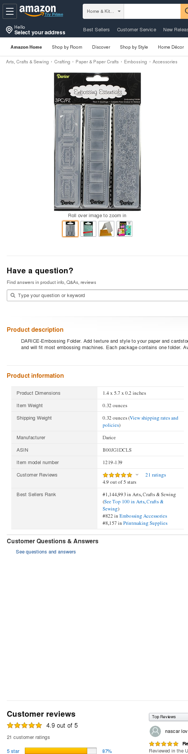The image size is (188, 754).
Task: Click reviewer name nascar lov
Action: click(x=176, y=731)
